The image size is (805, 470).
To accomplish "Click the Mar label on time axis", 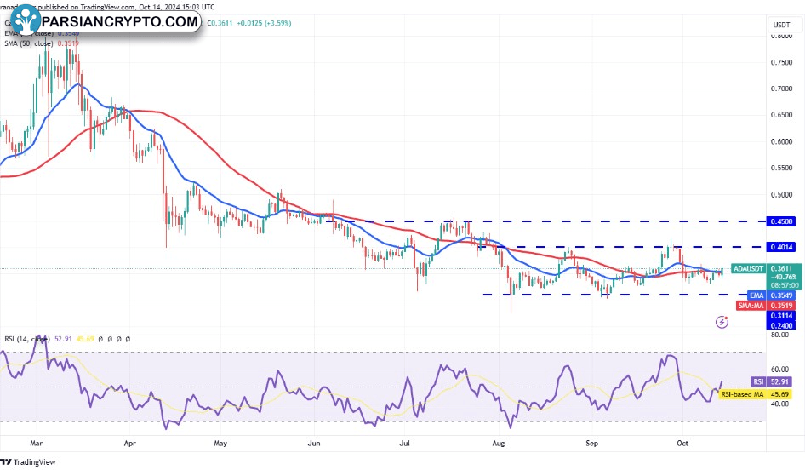I will tap(36, 443).
